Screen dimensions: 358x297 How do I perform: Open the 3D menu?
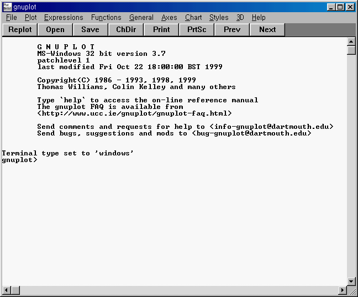click(240, 18)
